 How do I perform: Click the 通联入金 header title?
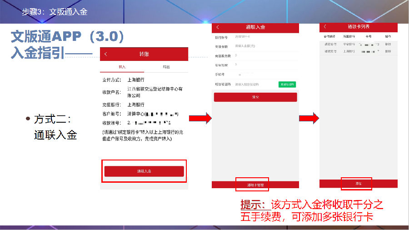pos(255,27)
